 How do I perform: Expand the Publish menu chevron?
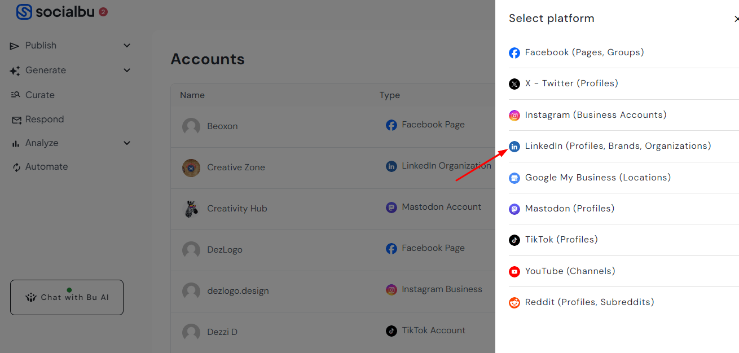pyautogui.click(x=127, y=46)
